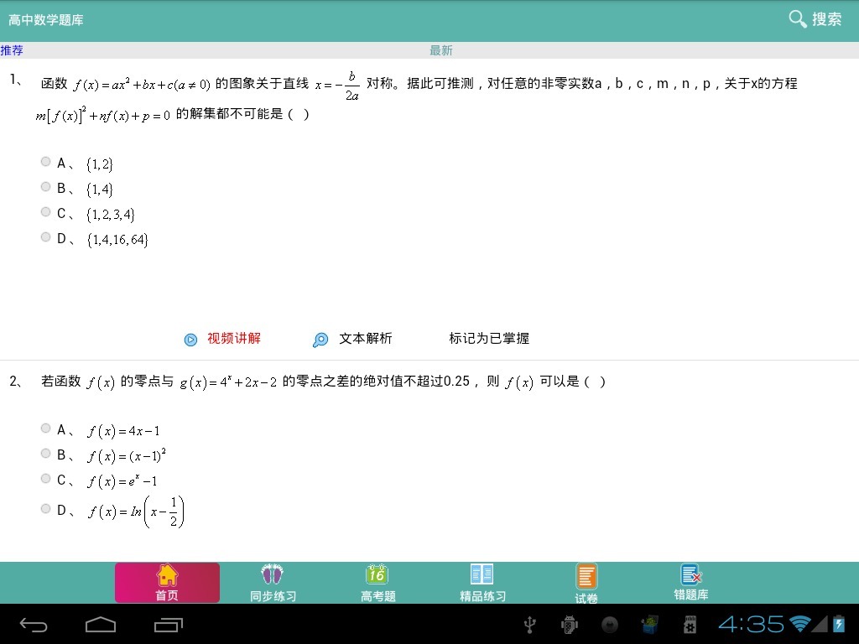Switch to the 推荐 tab
This screenshot has height=644, width=859.
pyautogui.click(x=12, y=50)
